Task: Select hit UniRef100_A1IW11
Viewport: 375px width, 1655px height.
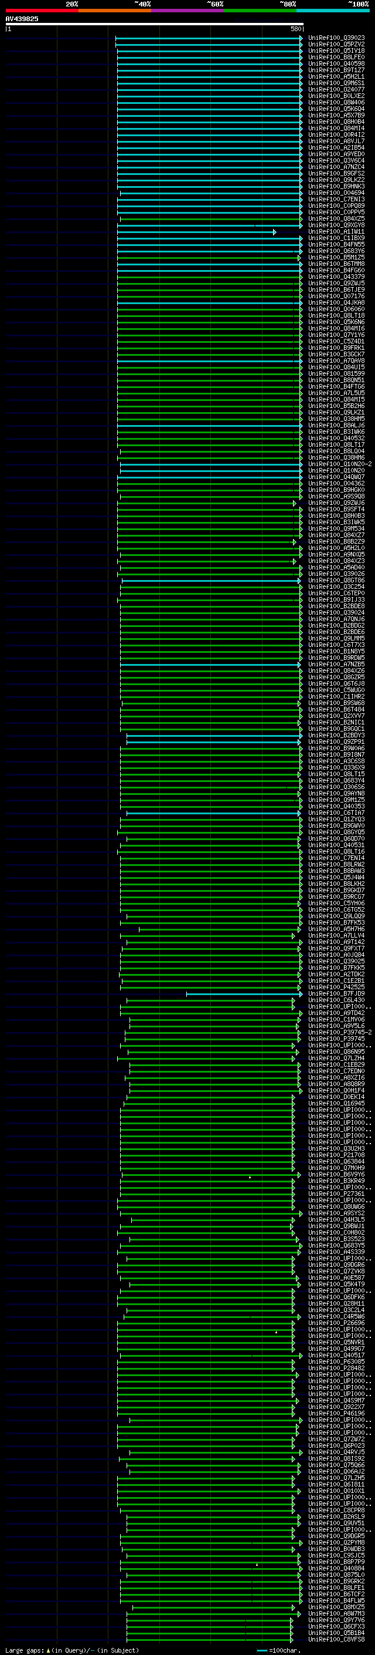Action: (336, 232)
